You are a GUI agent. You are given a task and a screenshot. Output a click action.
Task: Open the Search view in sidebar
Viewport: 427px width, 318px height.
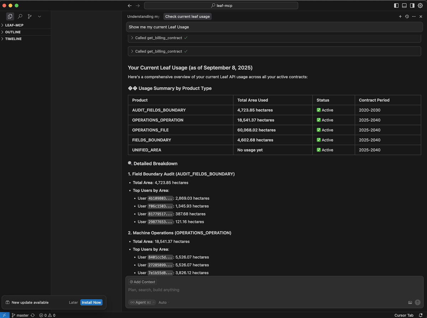(x=20, y=16)
